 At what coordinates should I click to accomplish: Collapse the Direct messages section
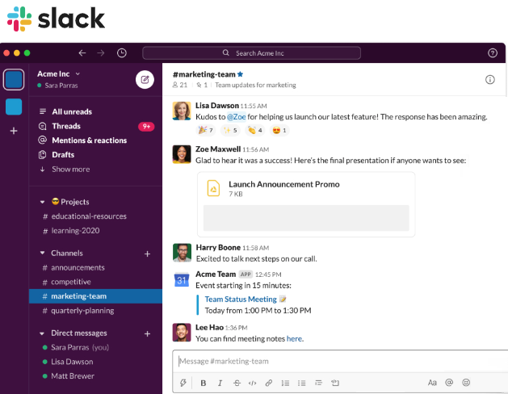[x=42, y=333]
